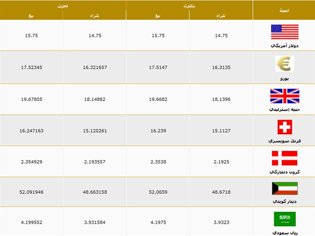Click the دولار أمريكي currency label
This screenshot has height=236, width=315.
click(x=284, y=46)
